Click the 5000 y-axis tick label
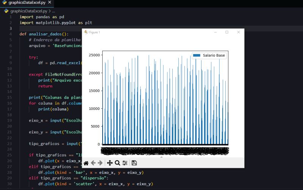The width and height of the screenshot is (303, 190). [95, 127]
